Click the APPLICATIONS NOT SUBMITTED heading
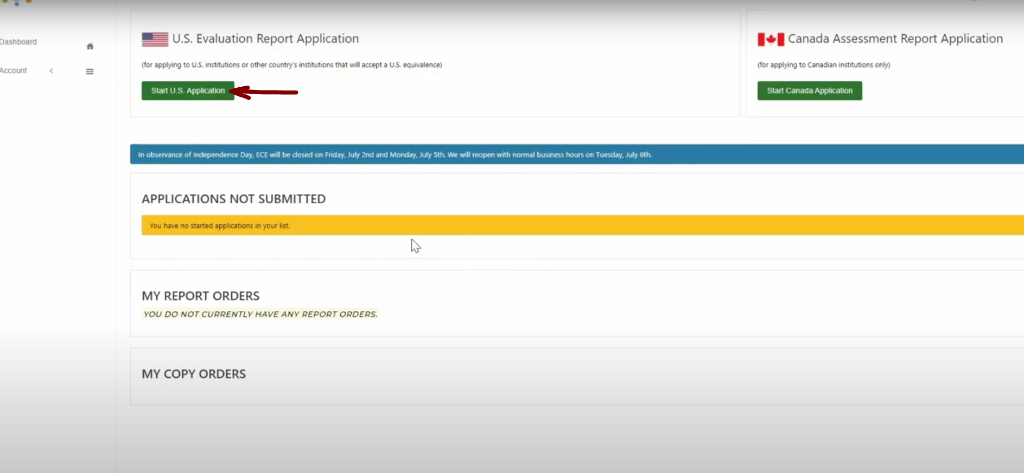The height and width of the screenshot is (473, 1024). pos(234,199)
